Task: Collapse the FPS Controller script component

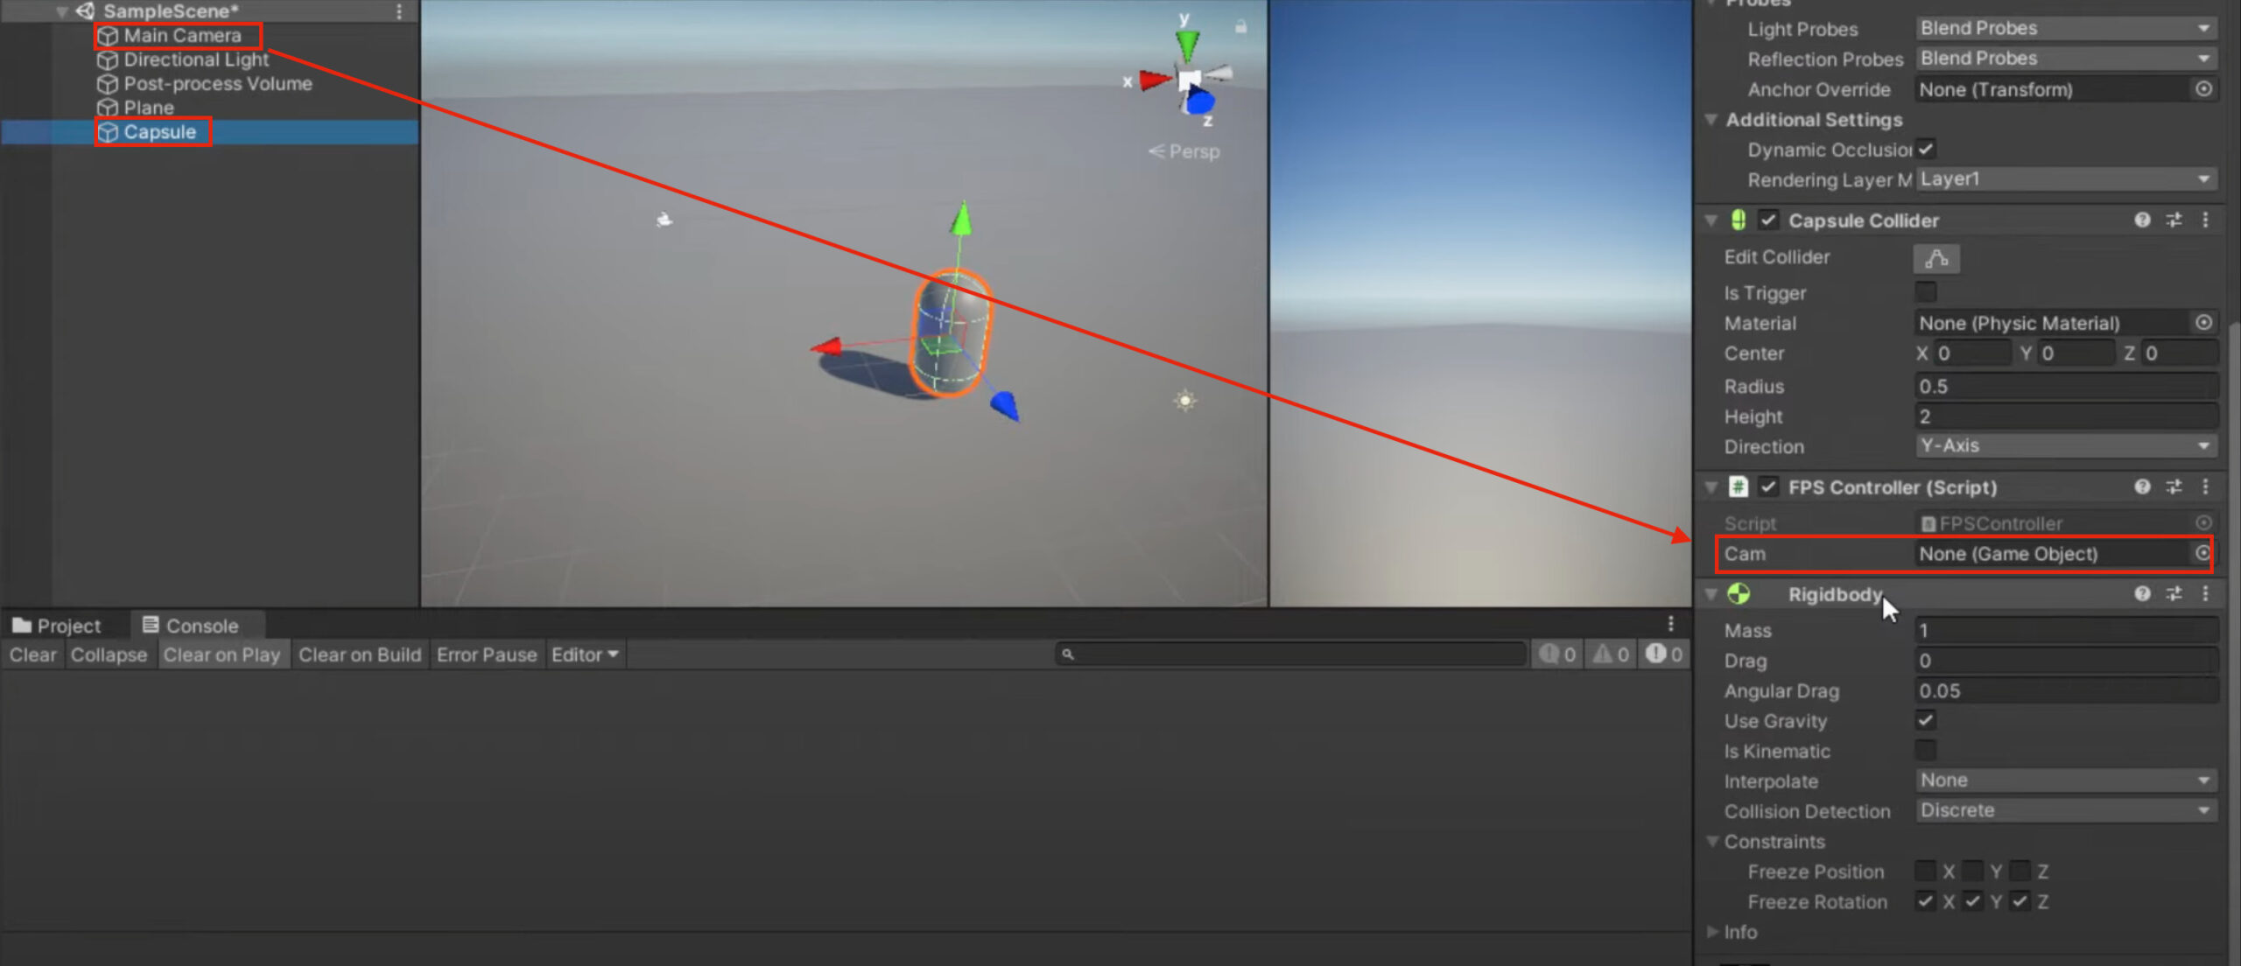Action: (x=1711, y=487)
